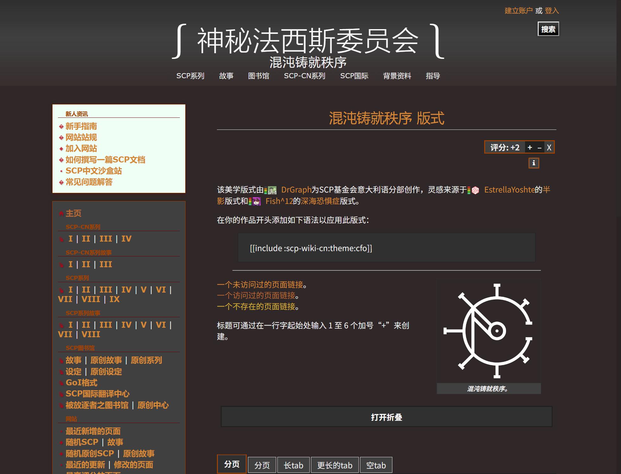Click the plus upvote rating icon
621x474 pixels.
[529, 148]
